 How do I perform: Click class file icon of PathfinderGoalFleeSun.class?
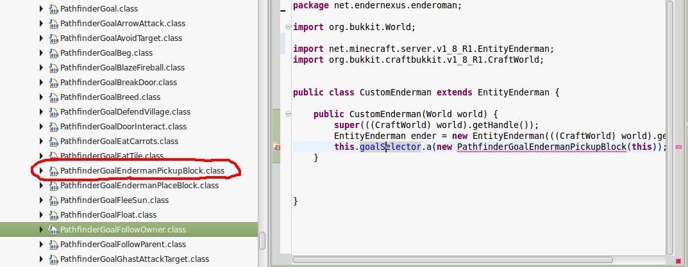click(x=53, y=201)
